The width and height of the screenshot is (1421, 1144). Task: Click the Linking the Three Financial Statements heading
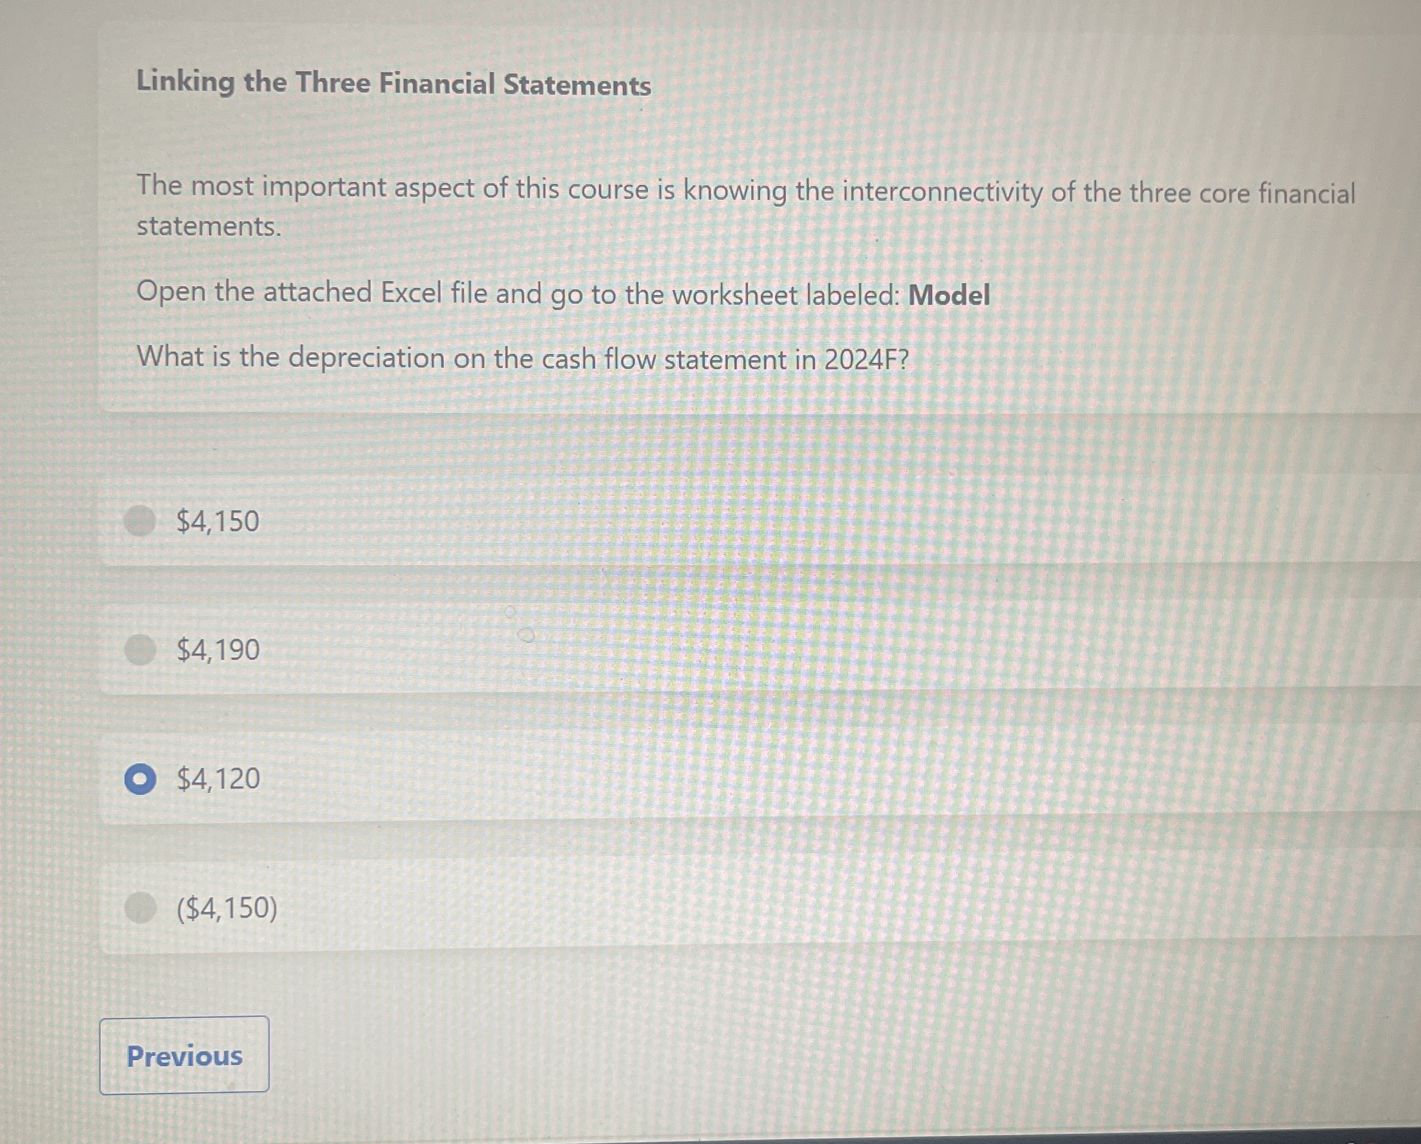[x=393, y=82]
